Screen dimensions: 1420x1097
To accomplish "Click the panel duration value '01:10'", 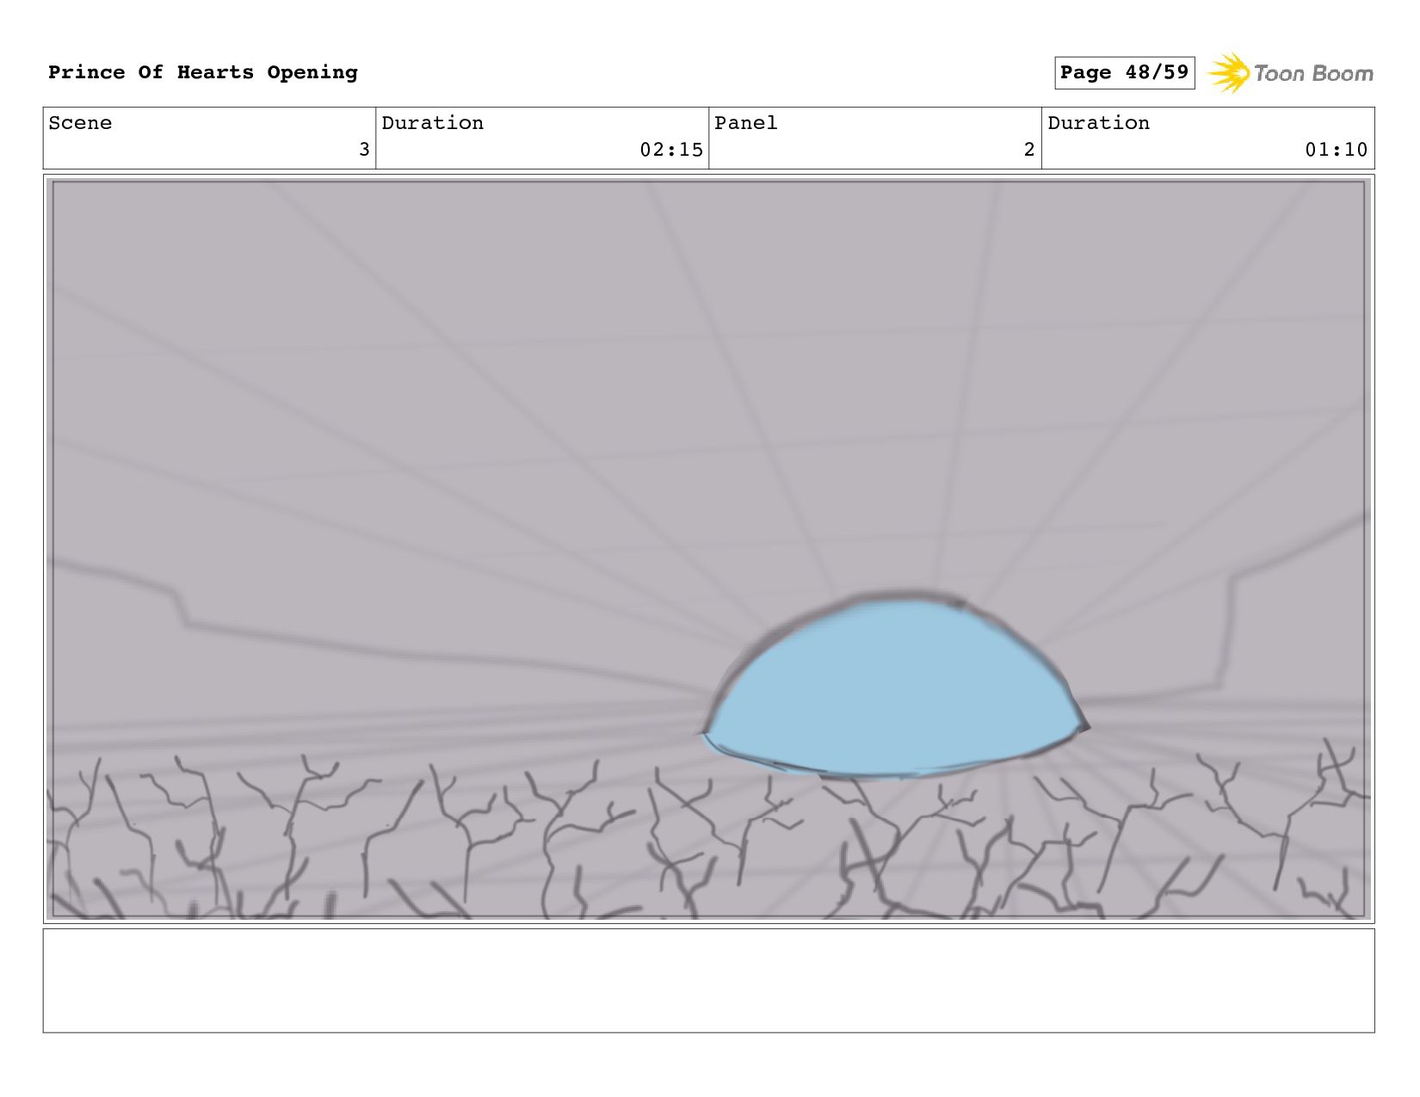I will tap(1337, 150).
